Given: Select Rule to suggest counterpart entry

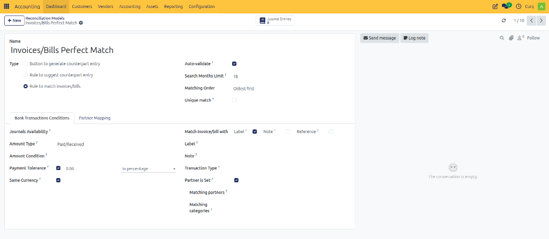Looking at the screenshot, I should pos(26,75).
